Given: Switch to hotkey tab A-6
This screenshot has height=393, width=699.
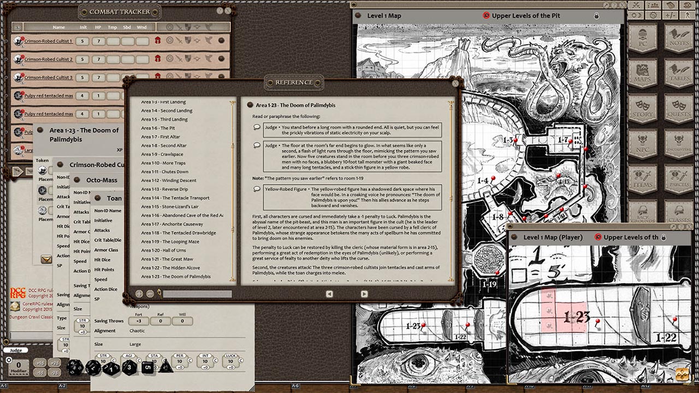Looking at the screenshot, I should pos(295,386).
